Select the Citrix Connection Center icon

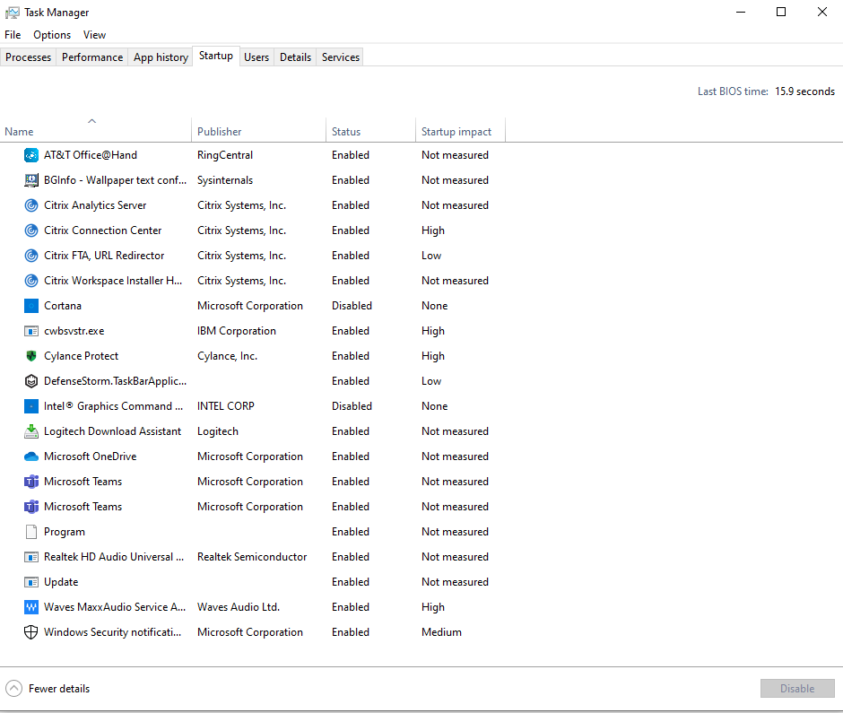tap(31, 230)
